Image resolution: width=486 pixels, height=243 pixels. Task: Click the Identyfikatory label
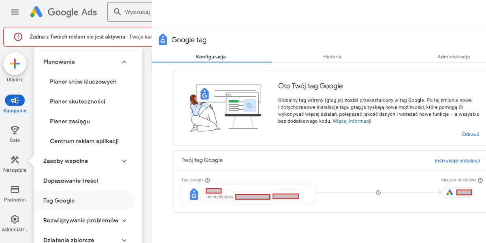[x=220, y=197]
